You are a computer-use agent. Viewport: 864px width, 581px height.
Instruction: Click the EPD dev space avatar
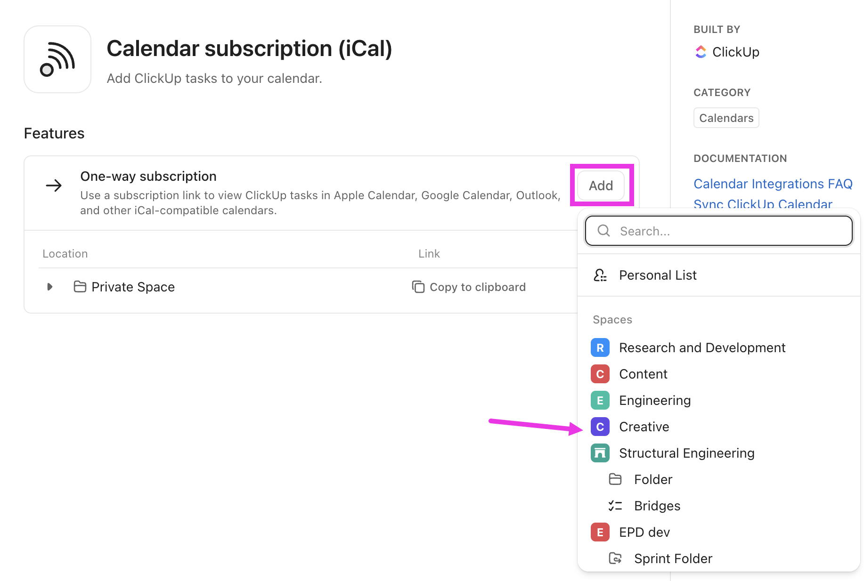[600, 532]
